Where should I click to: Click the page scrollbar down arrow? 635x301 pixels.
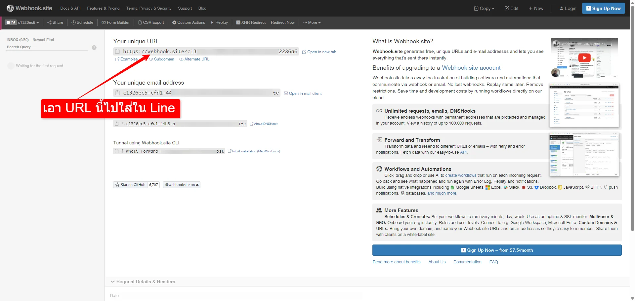pos(632,298)
